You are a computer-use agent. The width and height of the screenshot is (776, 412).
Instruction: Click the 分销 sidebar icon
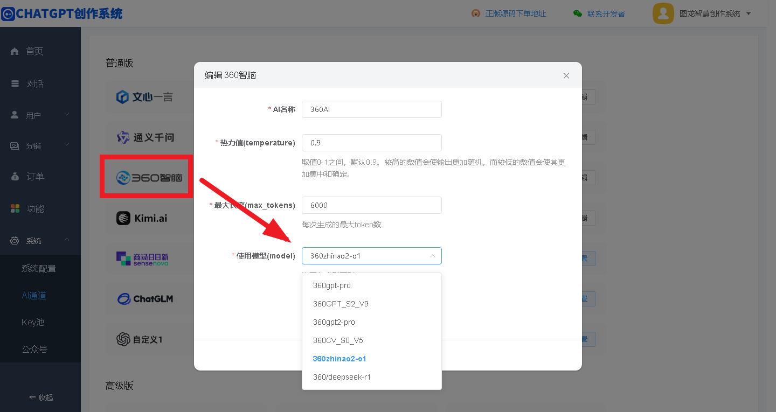15,145
